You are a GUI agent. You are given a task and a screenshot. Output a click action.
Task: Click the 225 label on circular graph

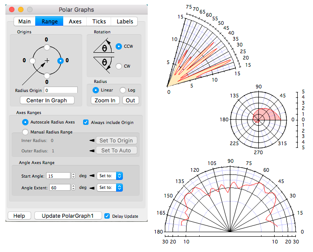[234, 143]
